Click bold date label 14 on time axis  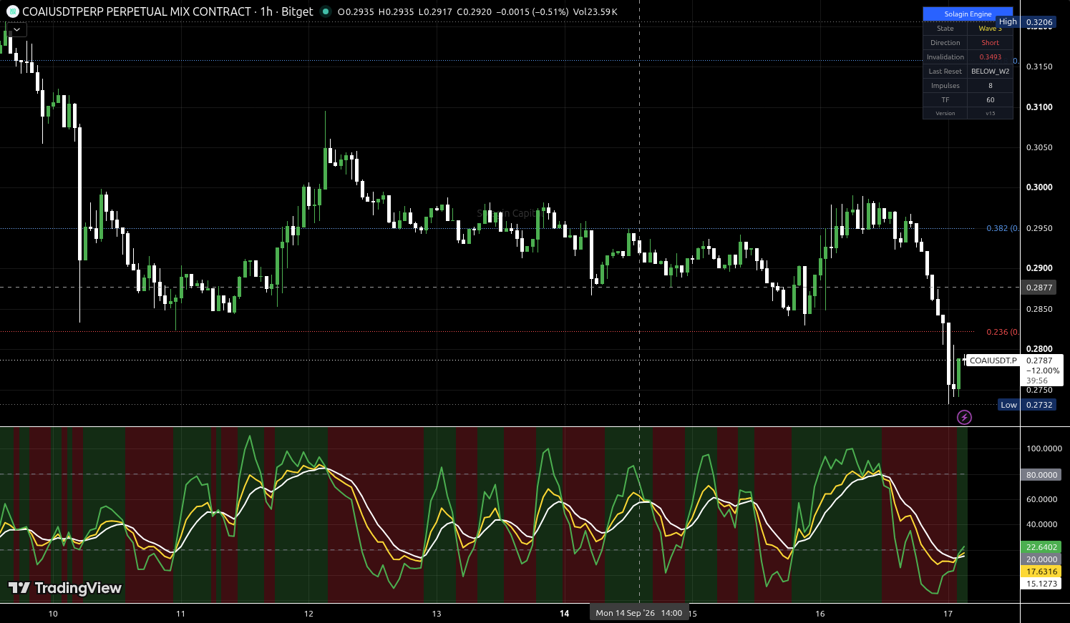click(564, 614)
